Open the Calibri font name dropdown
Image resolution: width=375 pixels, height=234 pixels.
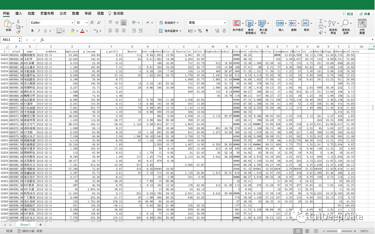coord(72,23)
